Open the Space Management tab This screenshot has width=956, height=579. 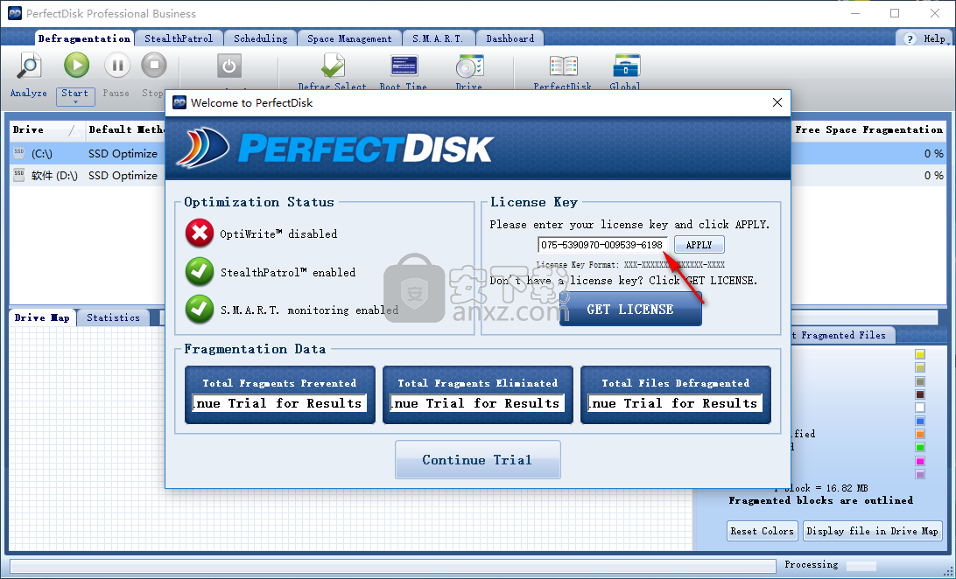pyautogui.click(x=349, y=38)
